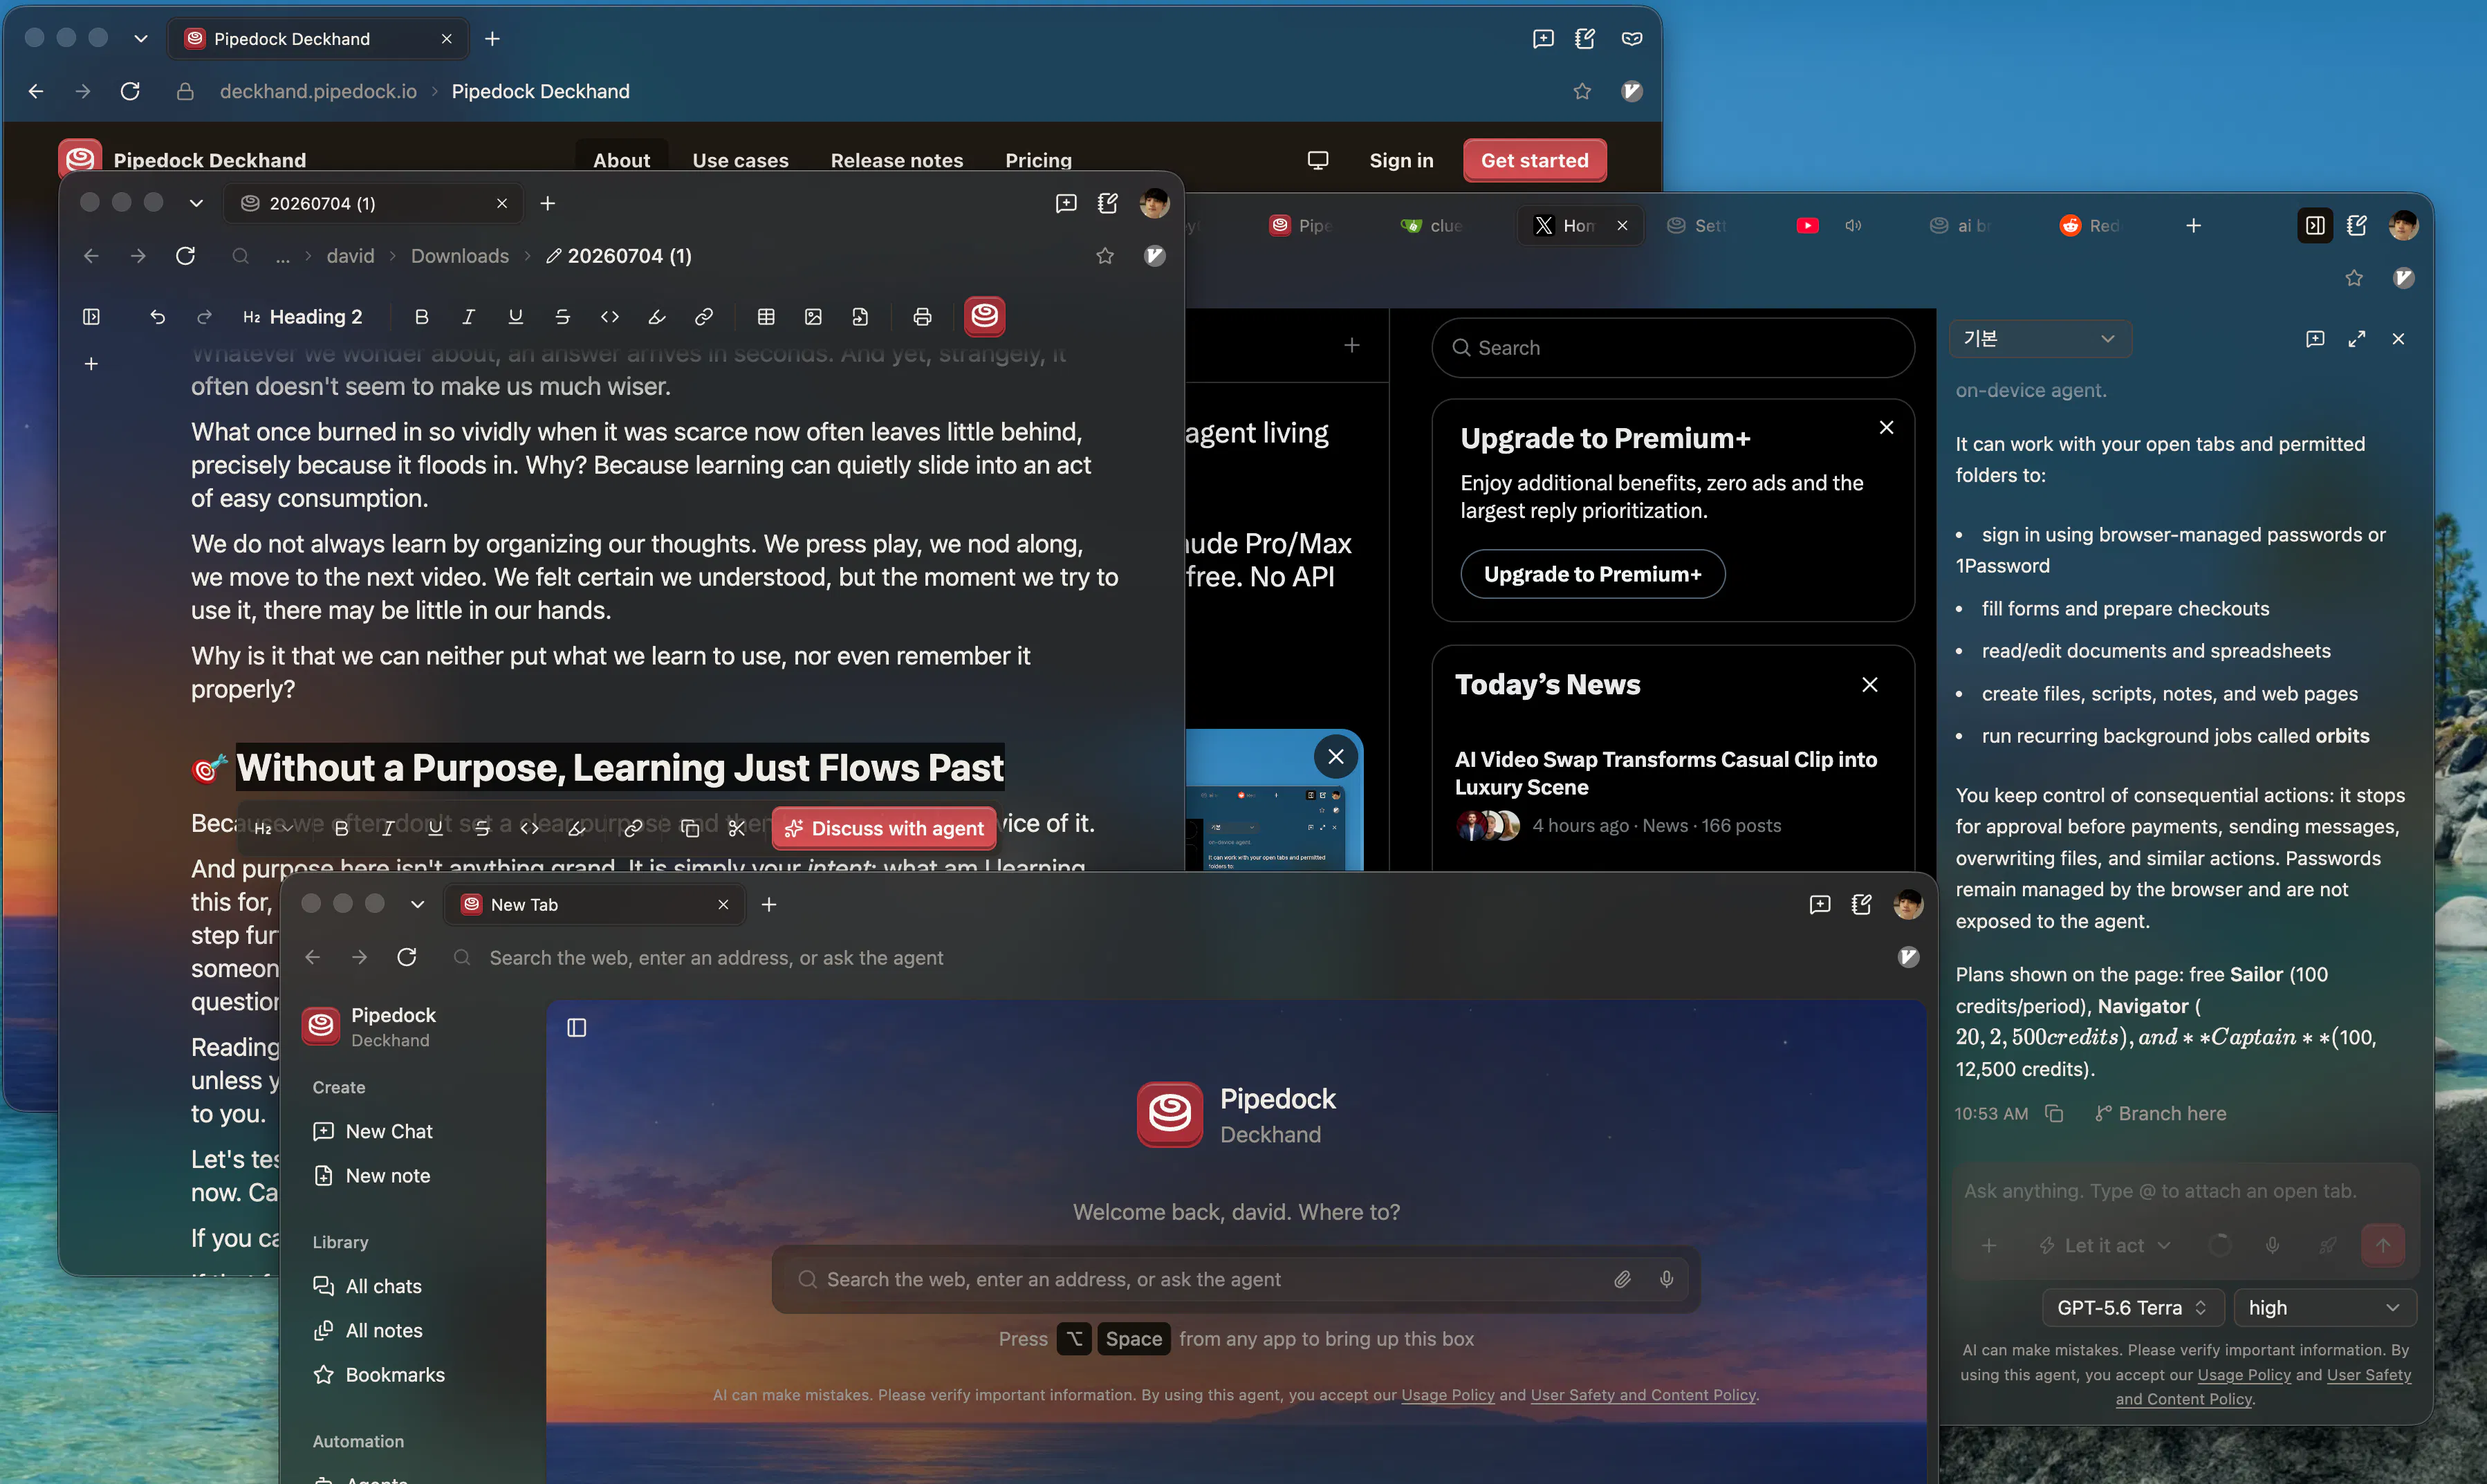Click the microphone in the agent panel composer

click(2272, 1245)
